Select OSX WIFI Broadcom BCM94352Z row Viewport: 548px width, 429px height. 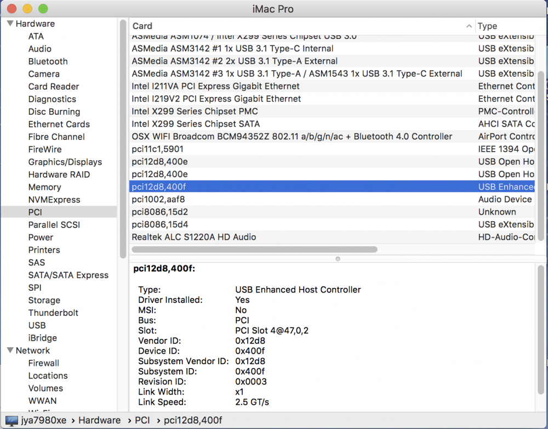[x=332, y=137]
